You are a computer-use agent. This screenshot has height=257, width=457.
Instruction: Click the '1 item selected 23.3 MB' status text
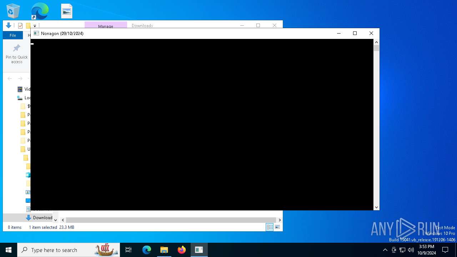point(51,227)
